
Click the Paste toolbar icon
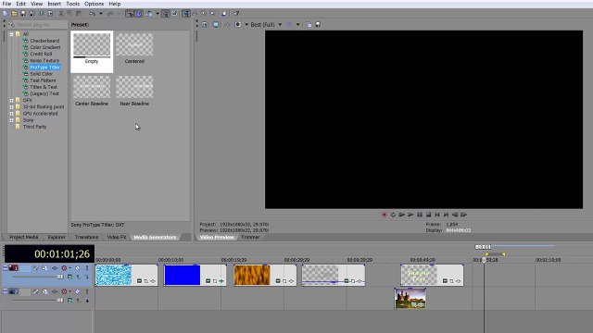coord(79,14)
